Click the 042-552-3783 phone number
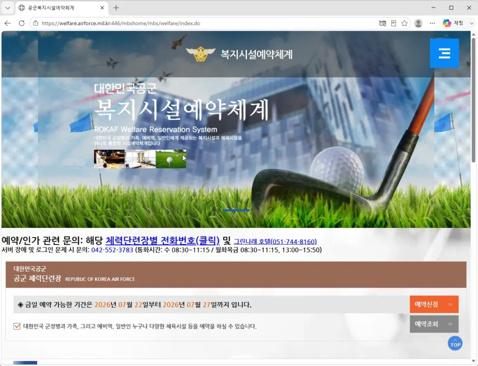The width and height of the screenshot is (478, 366). (112, 250)
